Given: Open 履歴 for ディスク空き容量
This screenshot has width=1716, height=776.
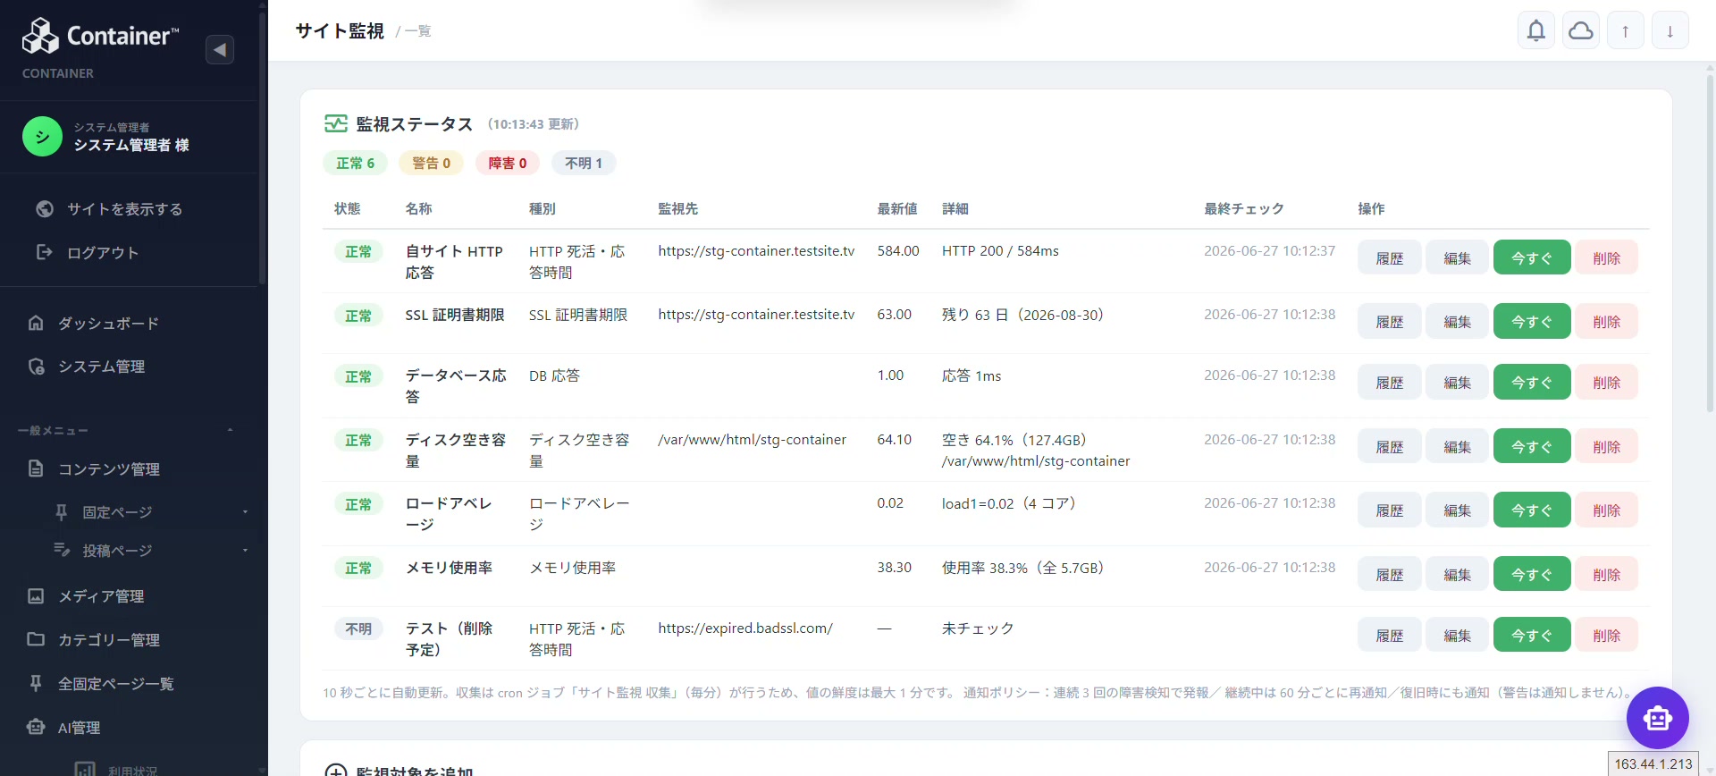Looking at the screenshot, I should click(1389, 446).
